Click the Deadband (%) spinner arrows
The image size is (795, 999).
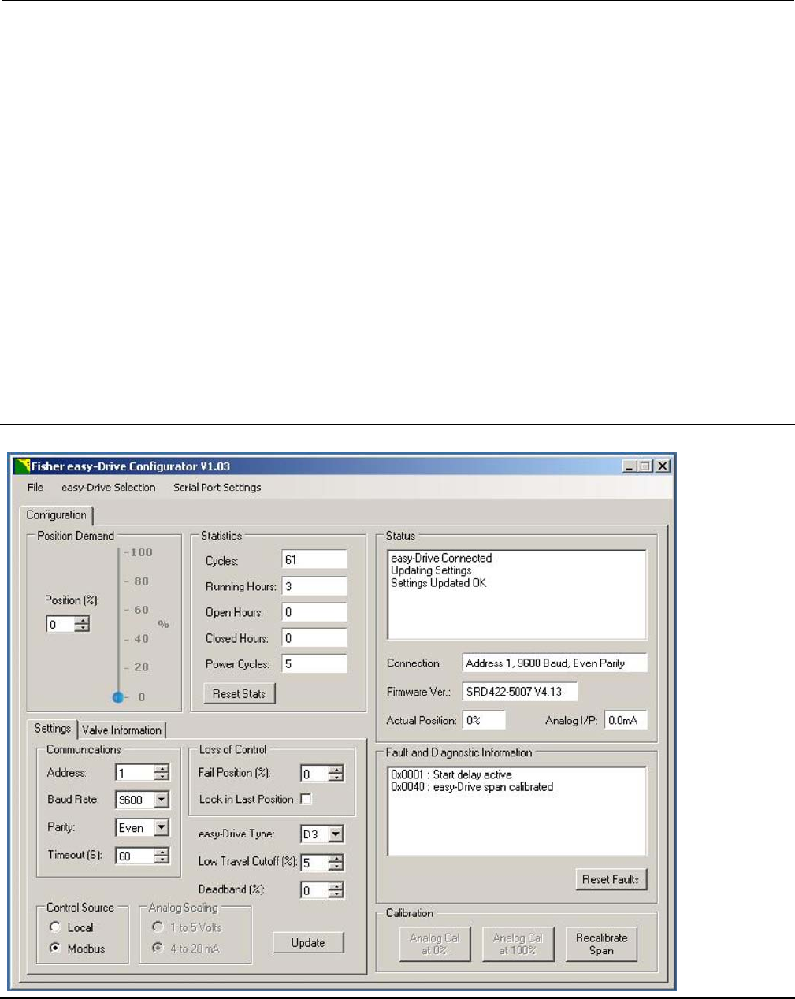[336, 890]
